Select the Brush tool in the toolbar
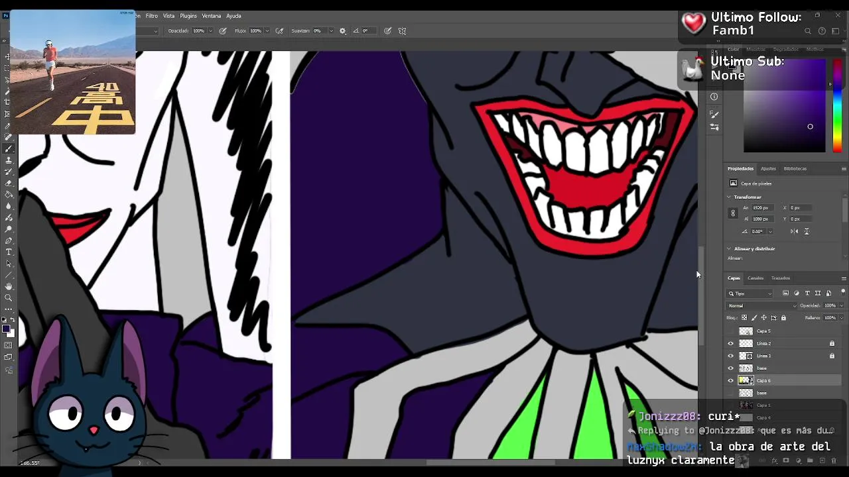Screen dimensions: 849x477 [x=9, y=148]
